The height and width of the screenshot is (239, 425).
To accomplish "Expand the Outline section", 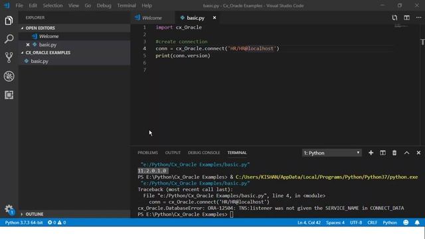I will 22,214.
